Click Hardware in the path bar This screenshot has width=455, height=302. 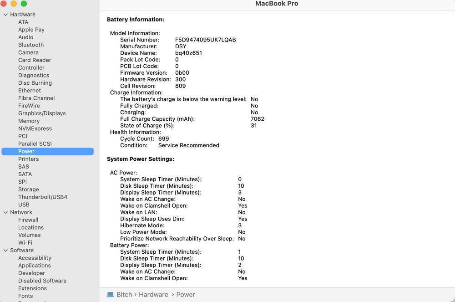tap(153, 294)
